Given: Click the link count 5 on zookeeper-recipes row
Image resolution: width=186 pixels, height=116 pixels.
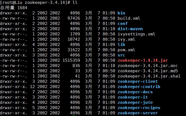Looking at the screenshot, I should click(34, 108).
